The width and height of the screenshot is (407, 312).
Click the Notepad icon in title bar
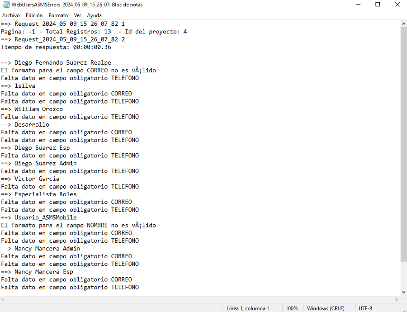click(x=6, y=5)
